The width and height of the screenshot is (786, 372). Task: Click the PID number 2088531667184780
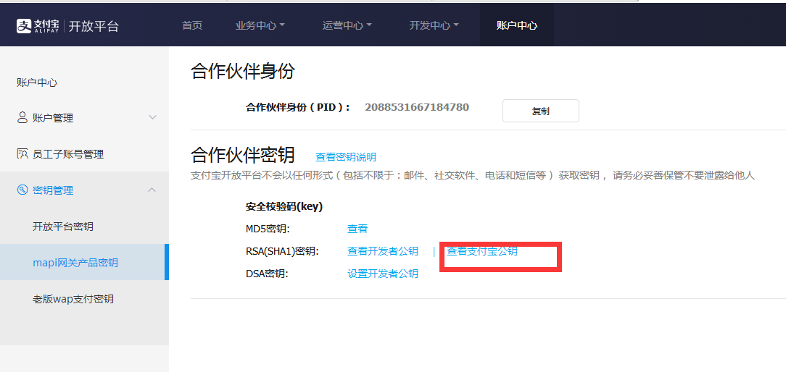point(417,107)
